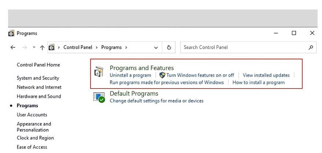Open the Uninstall a program link
The image size is (322, 153).
point(131,75)
